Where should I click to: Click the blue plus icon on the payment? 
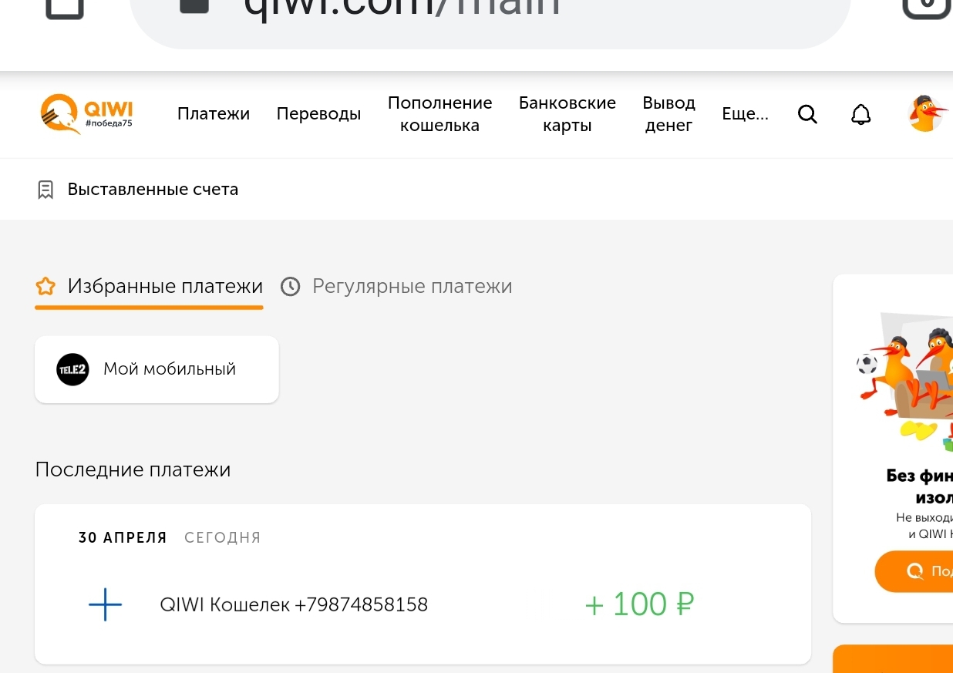106,604
